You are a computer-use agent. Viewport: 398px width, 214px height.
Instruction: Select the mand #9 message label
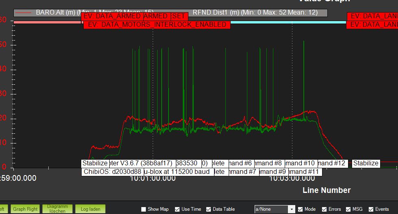click(273, 172)
